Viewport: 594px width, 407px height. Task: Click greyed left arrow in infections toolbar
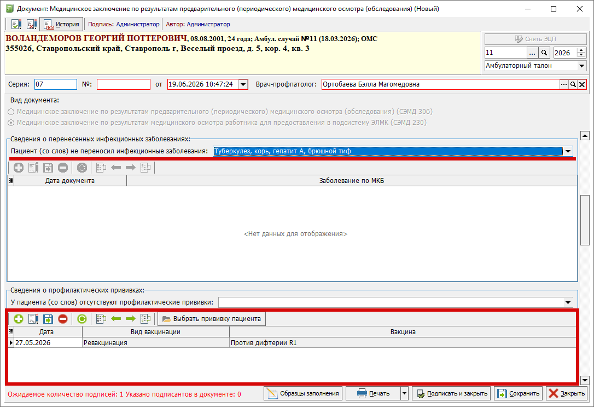pos(116,167)
